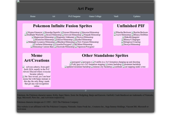
Task: Open the New Fraxure/Hitmontop sprite
Action: click(87, 42)
